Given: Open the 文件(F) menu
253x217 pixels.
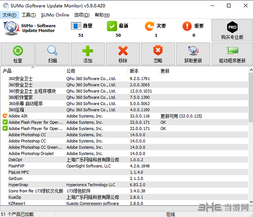Looking at the screenshot, I should coord(10,15).
